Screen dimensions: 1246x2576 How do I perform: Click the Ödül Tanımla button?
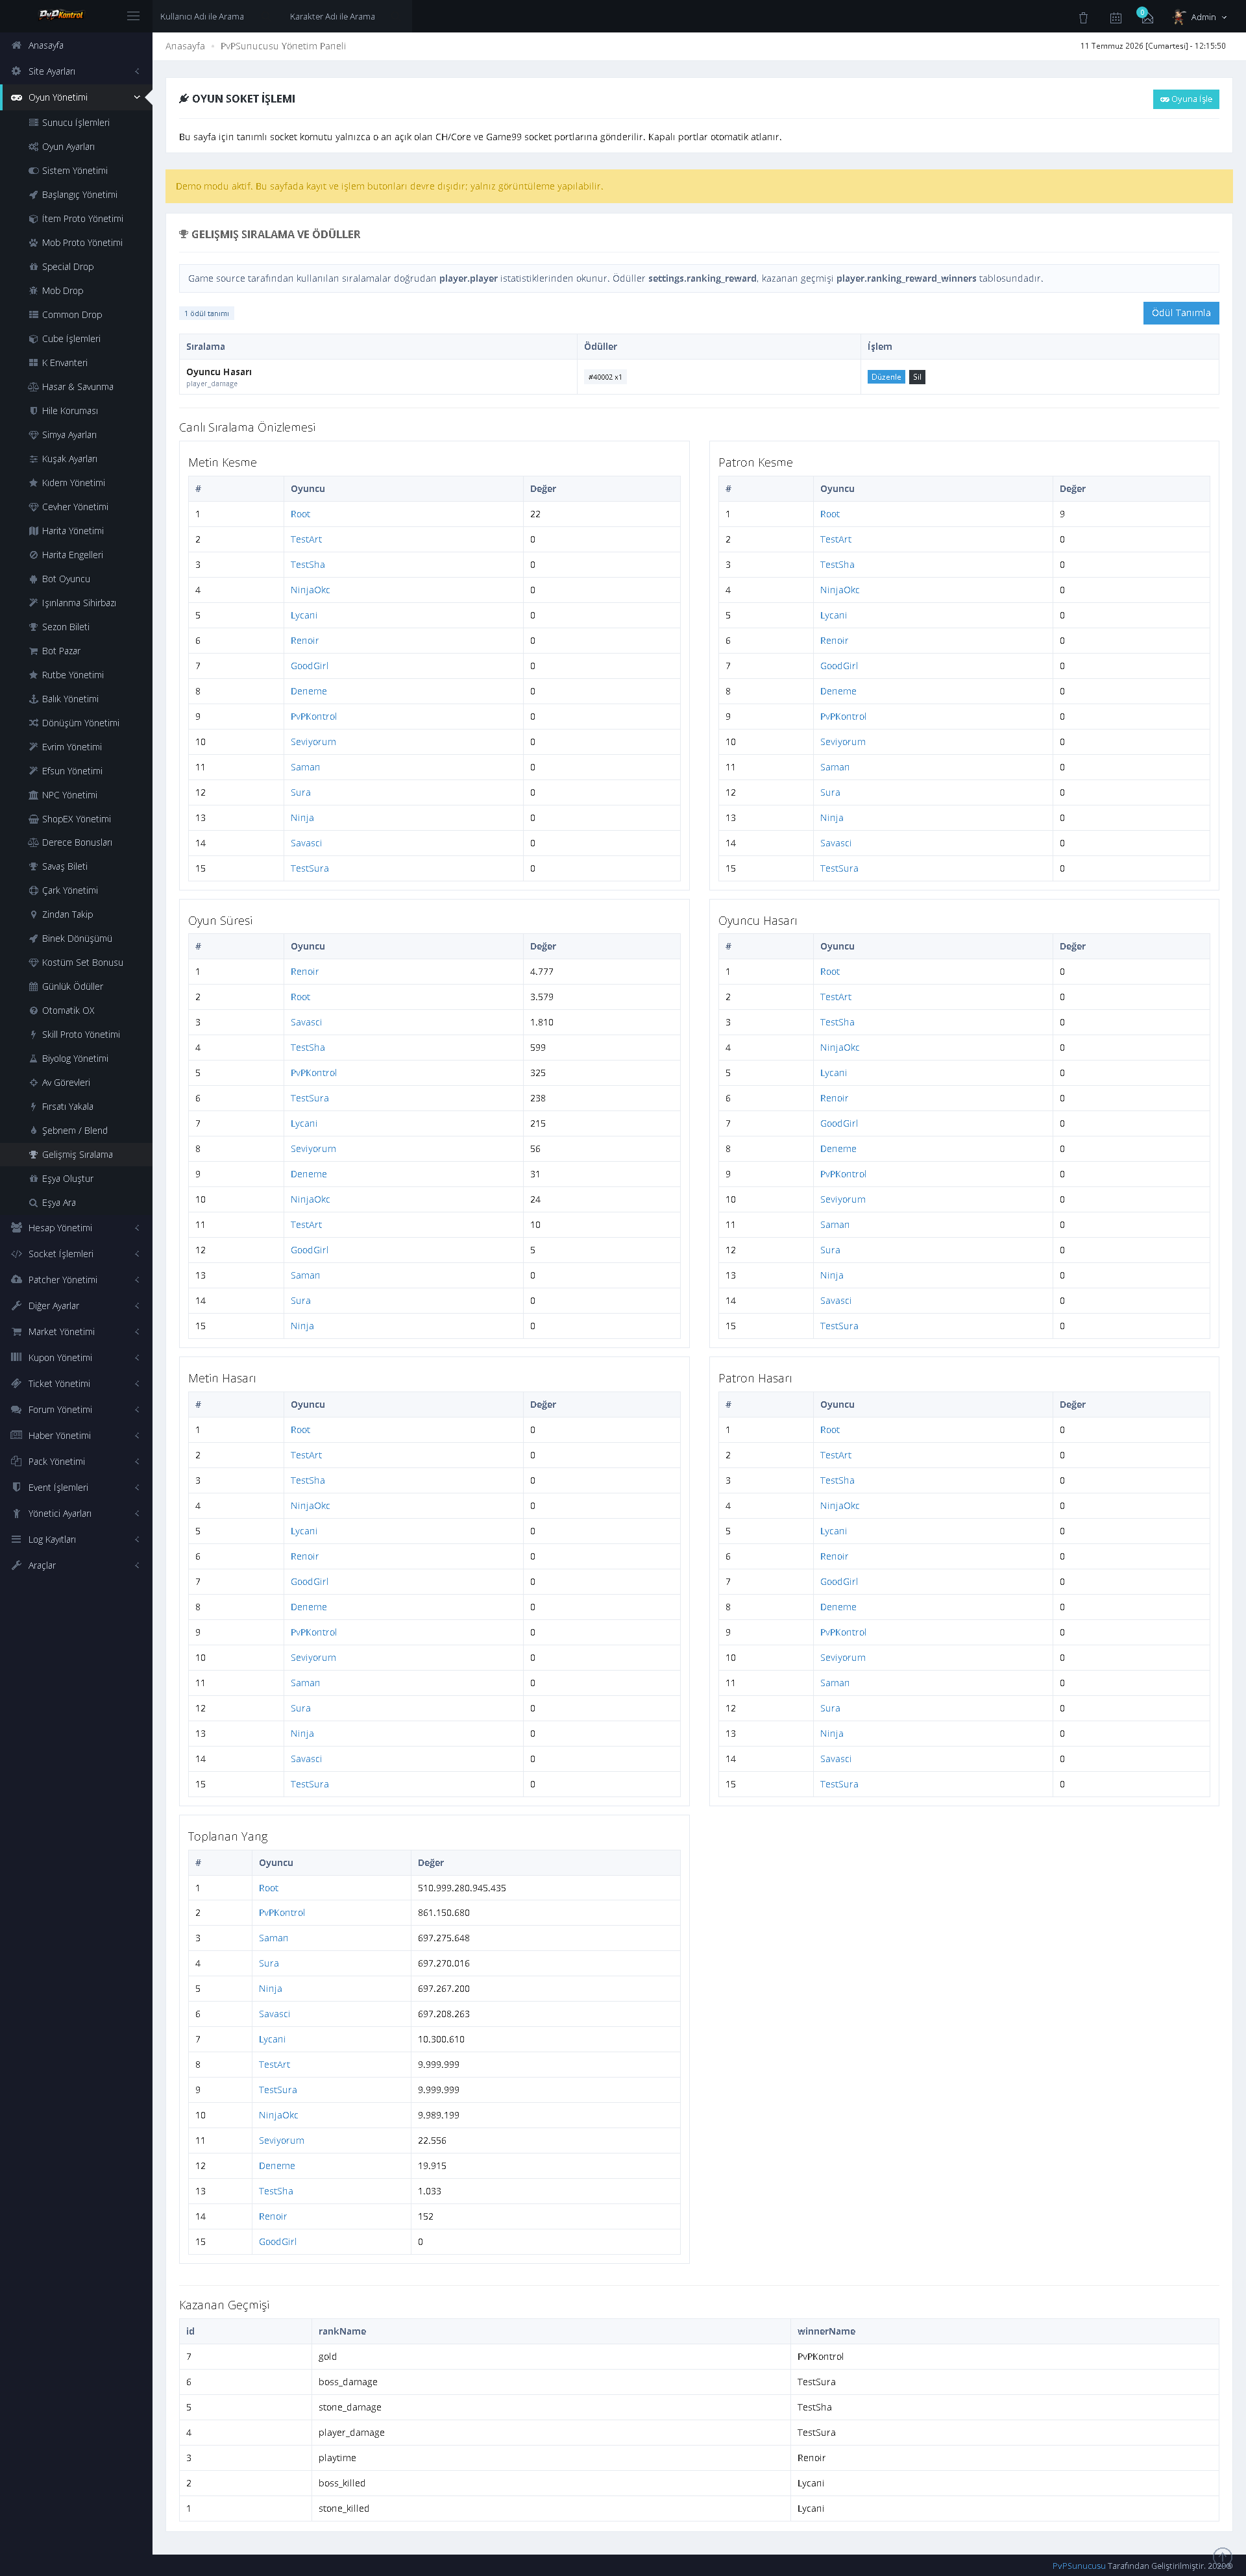[1180, 313]
